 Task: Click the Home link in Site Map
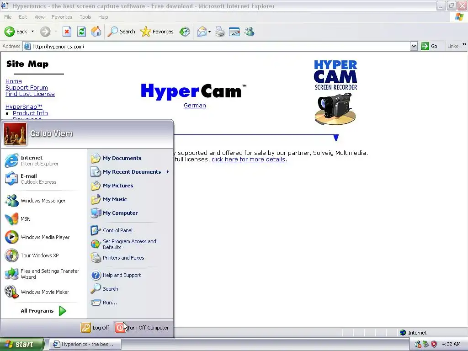[x=13, y=81]
